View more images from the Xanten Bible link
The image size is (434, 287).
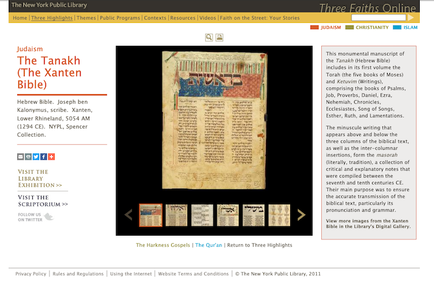tap(368, 224)
